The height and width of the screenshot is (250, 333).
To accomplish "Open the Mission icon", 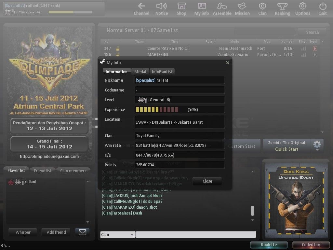I will (x=242, y=6).
